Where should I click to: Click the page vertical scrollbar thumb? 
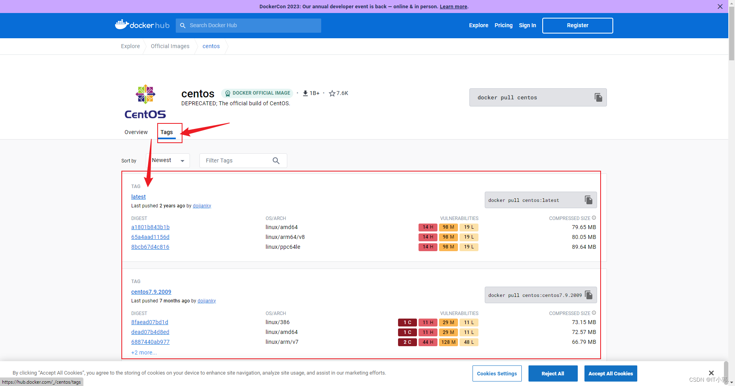click(x=731, y=34)
